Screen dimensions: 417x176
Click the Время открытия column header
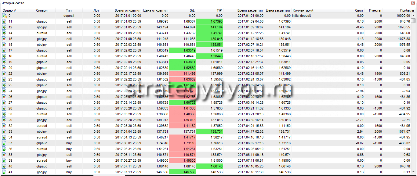click(128, 10)
